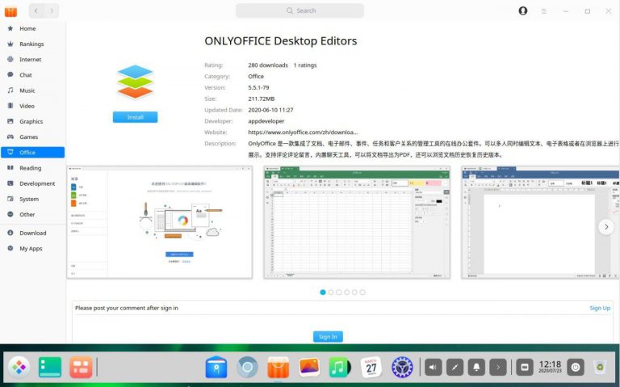Viewport: 620px width, 387px height.
Task: Focus the Search field
Action: point(300,11)
